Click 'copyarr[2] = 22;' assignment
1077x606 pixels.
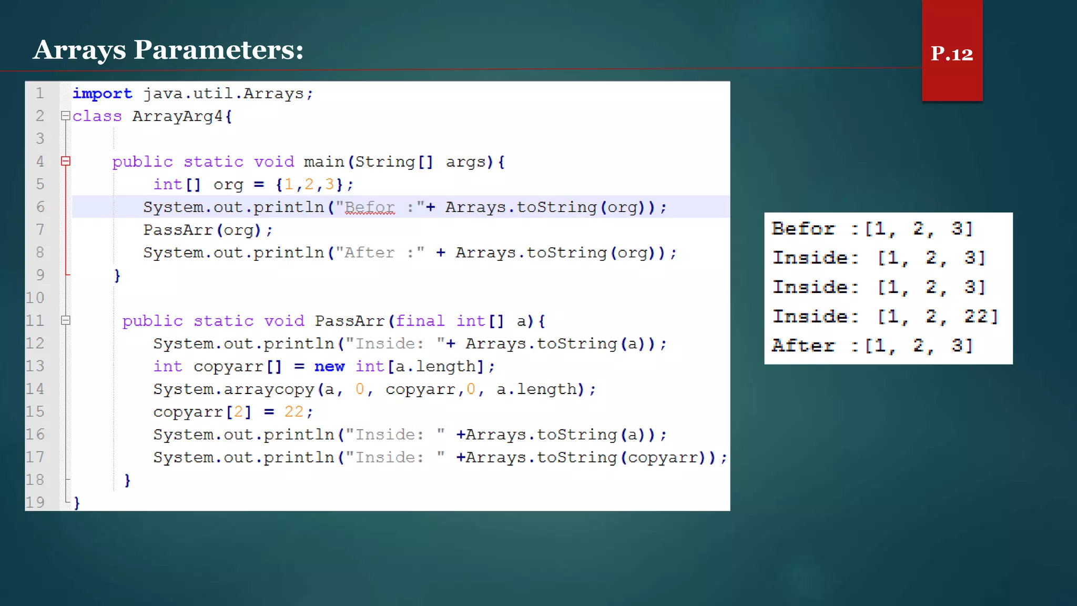233,412
